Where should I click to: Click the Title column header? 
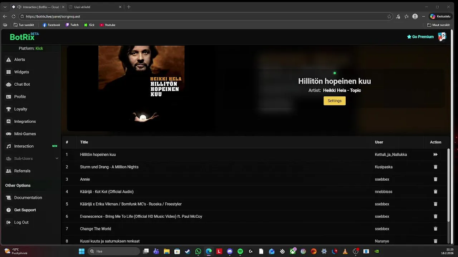(84, 142)
